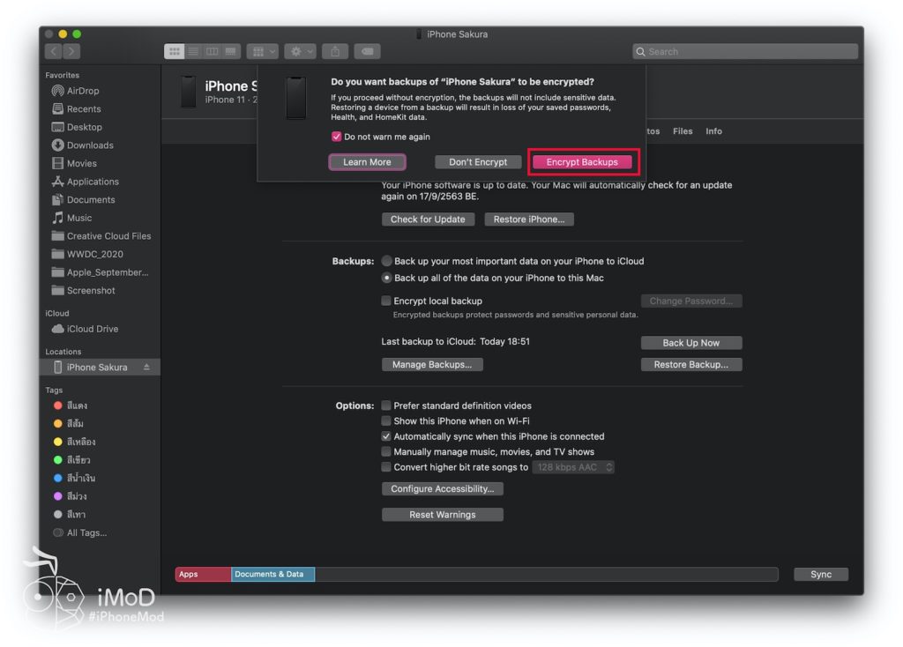Image resolution: width=903 pixels, height=647 pixels.
Task: Select back up to iCloud radio option
Action: coord(387,262)
